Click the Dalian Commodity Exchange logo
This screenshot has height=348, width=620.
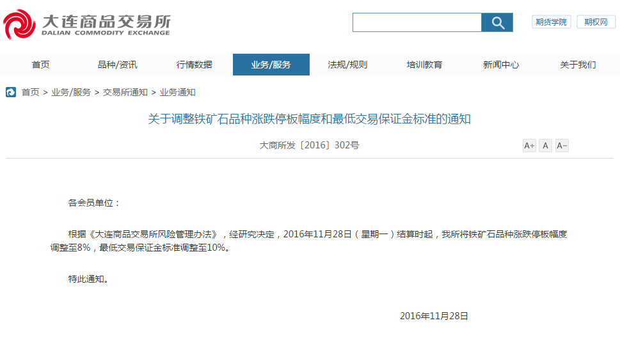tap(87, 24)
